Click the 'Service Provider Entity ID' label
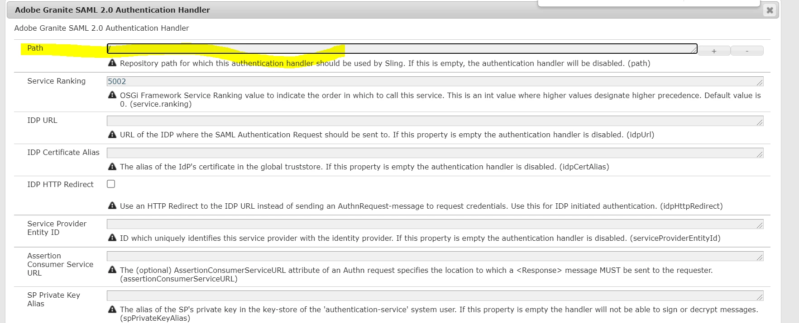Viewport: 799px width, 323px height. click(57, 228)
